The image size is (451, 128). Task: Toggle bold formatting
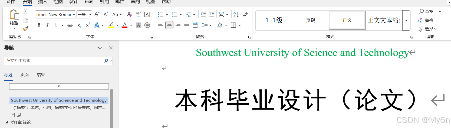[x=39, y=25]
